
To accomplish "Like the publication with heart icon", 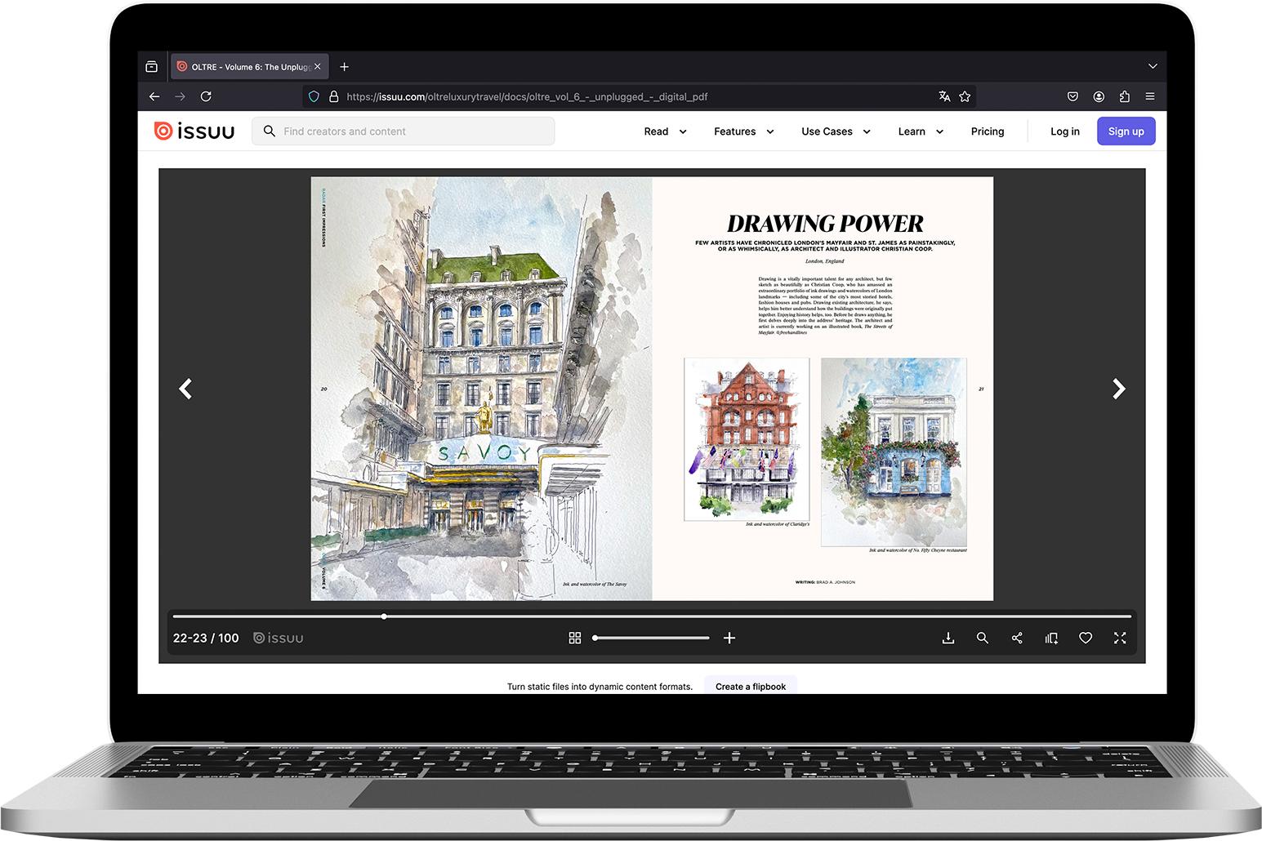I will 1086,638.
